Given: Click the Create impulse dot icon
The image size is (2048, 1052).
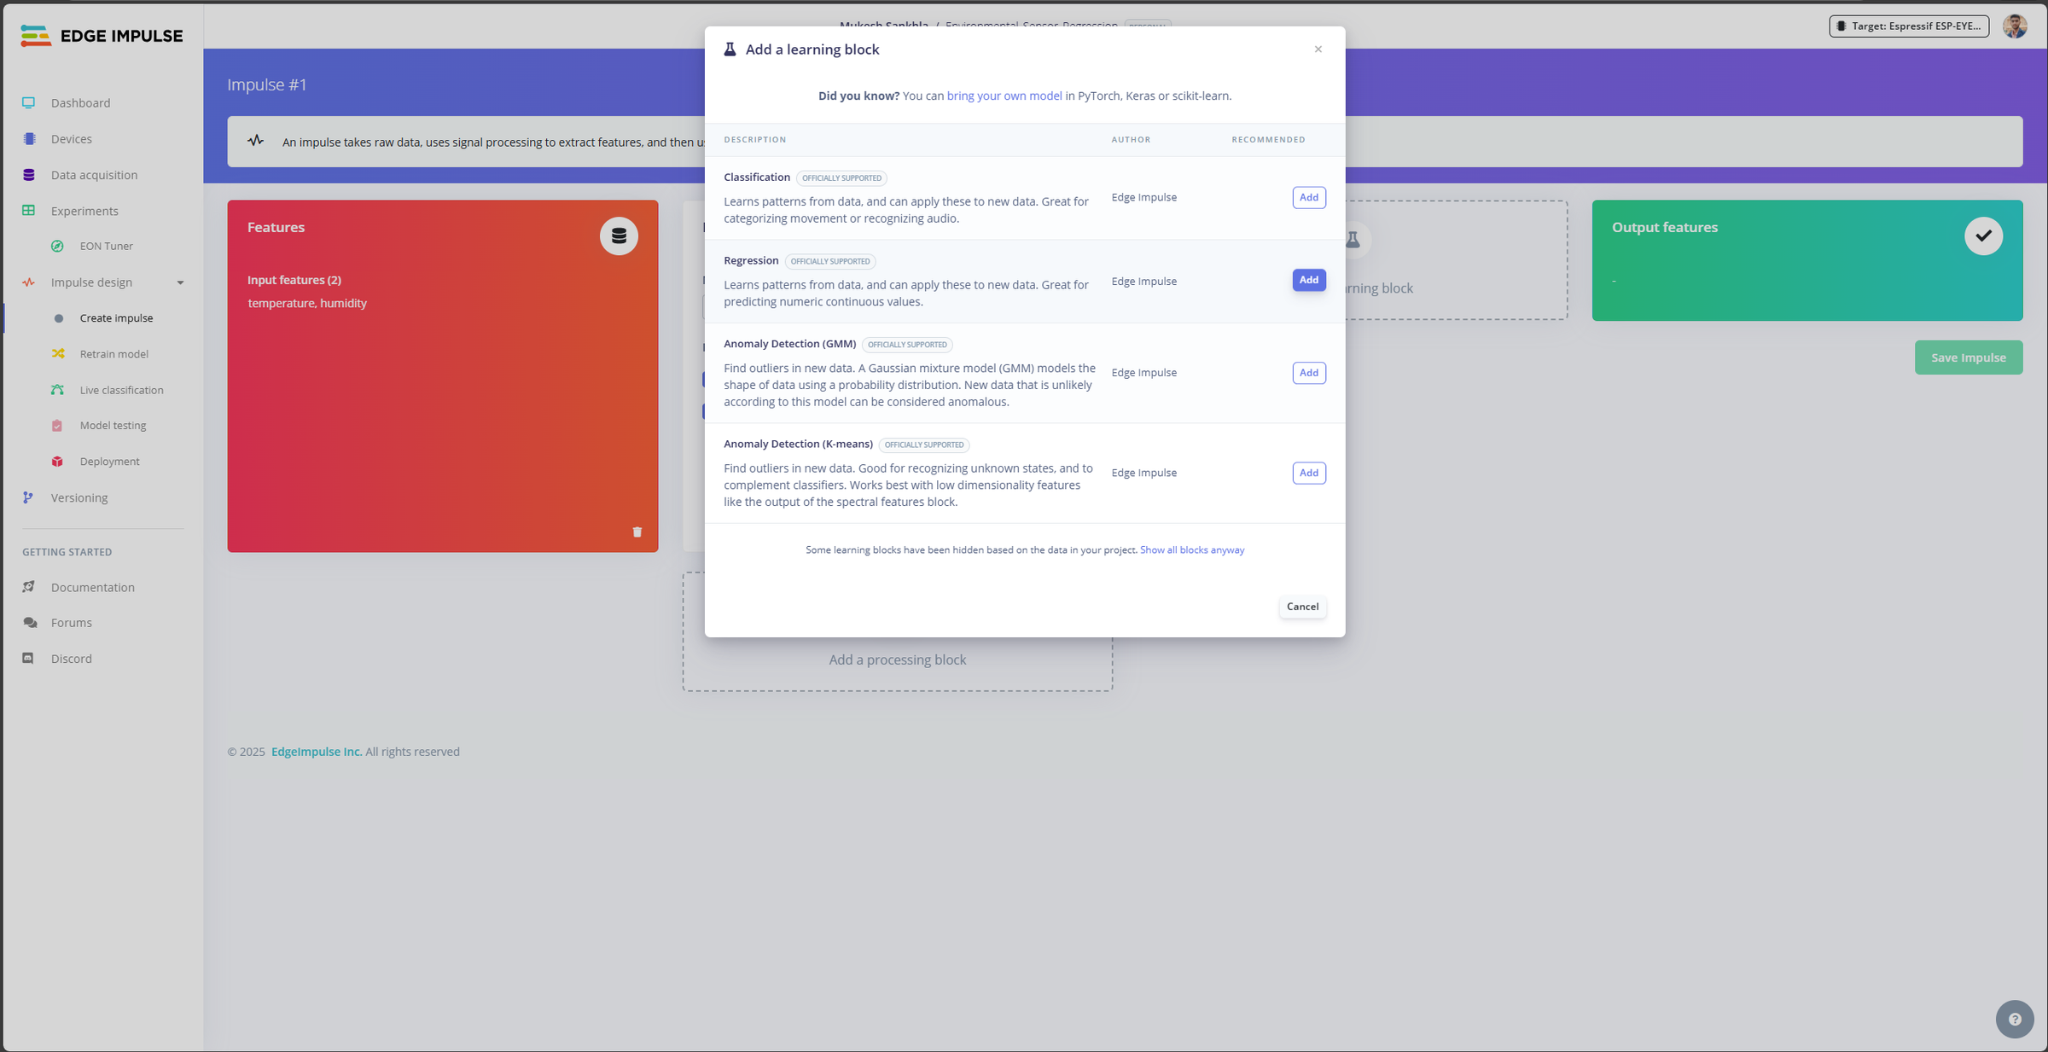Looking at the screenshot, I should pos(58,318).
